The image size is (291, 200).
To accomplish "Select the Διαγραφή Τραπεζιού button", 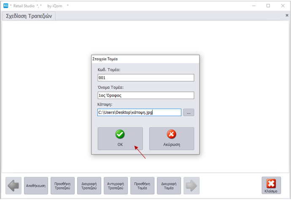I will tap(89, 186).
